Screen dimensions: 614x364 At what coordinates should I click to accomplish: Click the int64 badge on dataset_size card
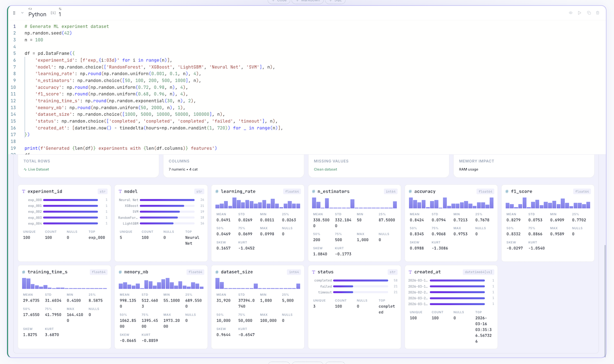pyautogui.click(x=294, y=272)
